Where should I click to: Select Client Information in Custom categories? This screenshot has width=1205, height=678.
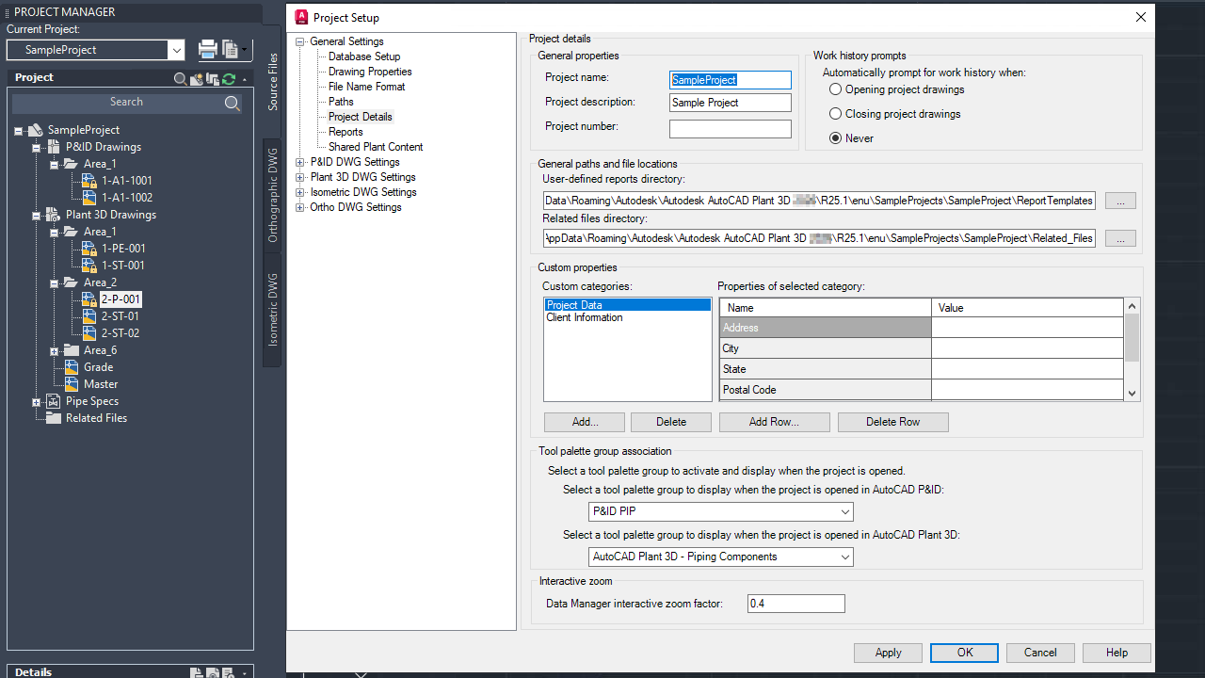[x=585, y=318]
